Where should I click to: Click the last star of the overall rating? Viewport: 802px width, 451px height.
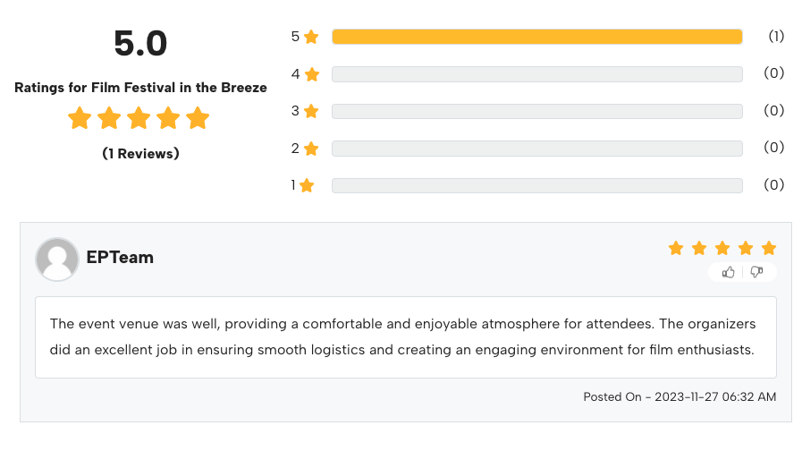pos(198,118)
